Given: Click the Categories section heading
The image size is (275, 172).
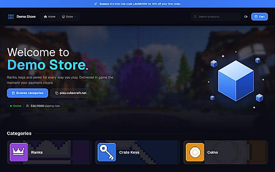Looking at the screenshot, I should [x=19, y=133].
